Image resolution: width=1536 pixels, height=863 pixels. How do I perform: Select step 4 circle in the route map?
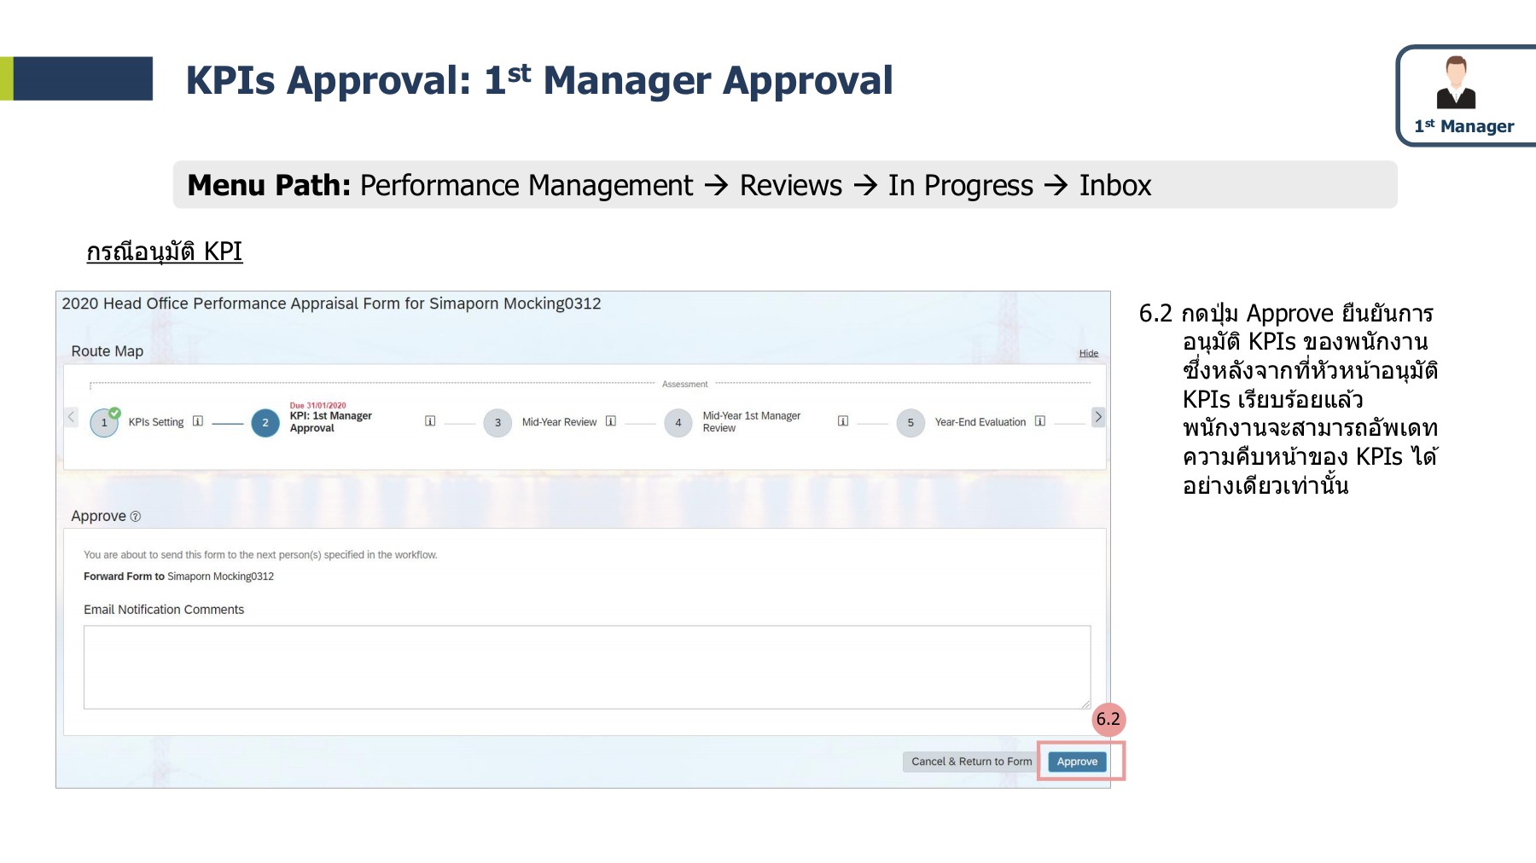(678, 423)
